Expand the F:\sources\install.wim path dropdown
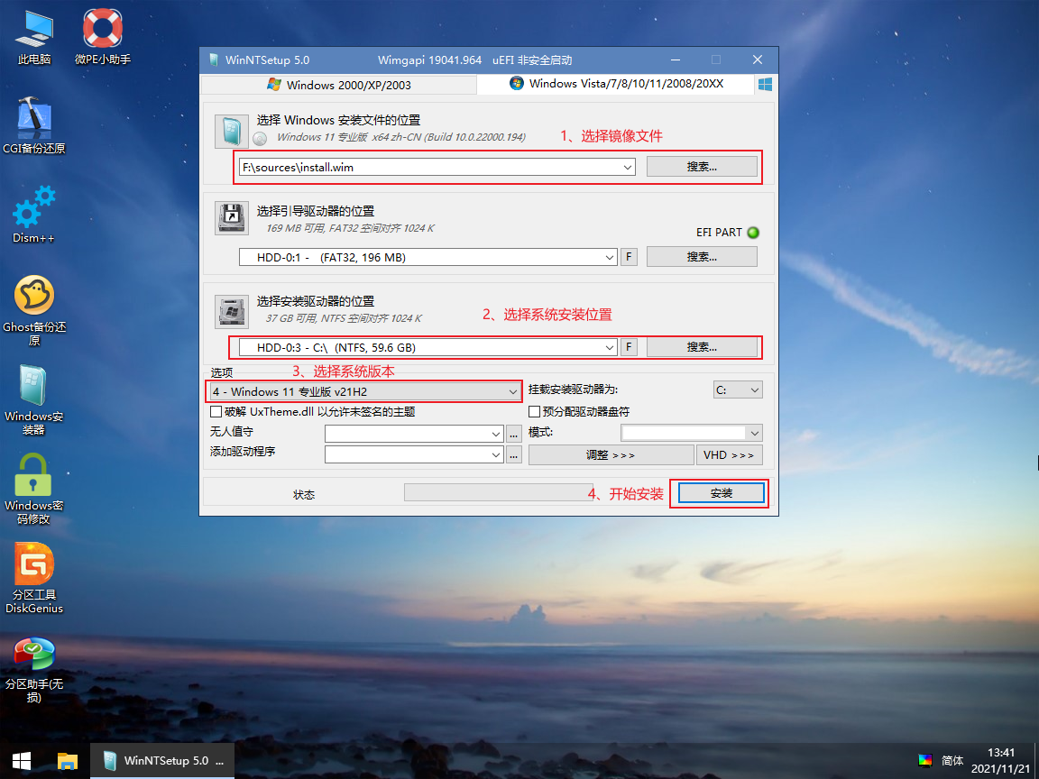The image size is (1039, 779). pyautogui.click(x=627, y=167)
